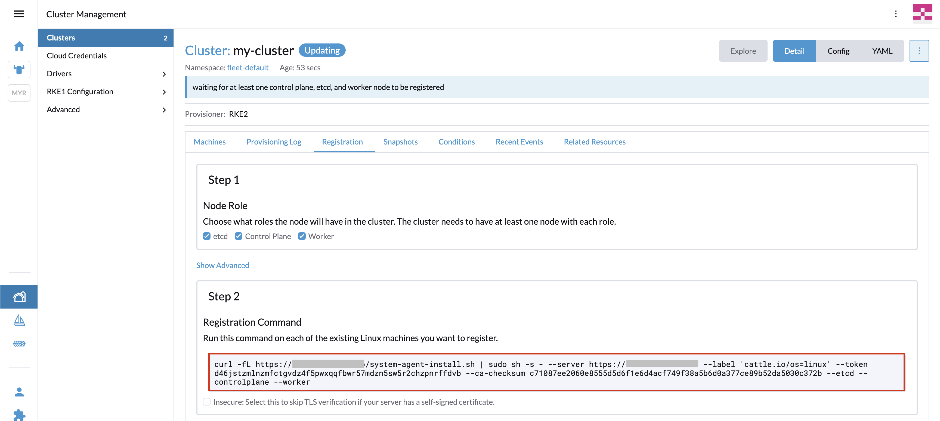Viewport: 940px width, 421px height.
Task: Click Show Advanced link
Action: pos(222,265)
